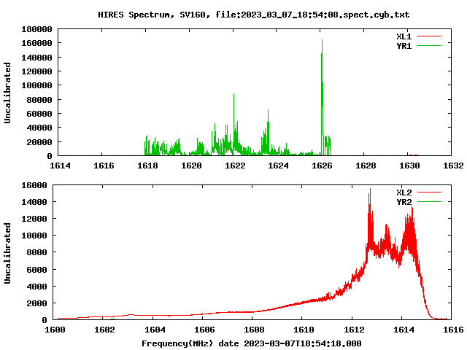Click the 1624 x-axis tick label
Screen dimensions: 467x350
(x=278, y=166)
